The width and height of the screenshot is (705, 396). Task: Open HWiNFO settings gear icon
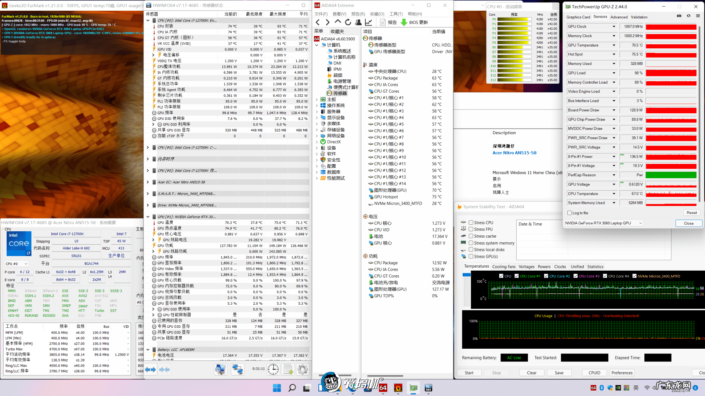tap(303, 369)
